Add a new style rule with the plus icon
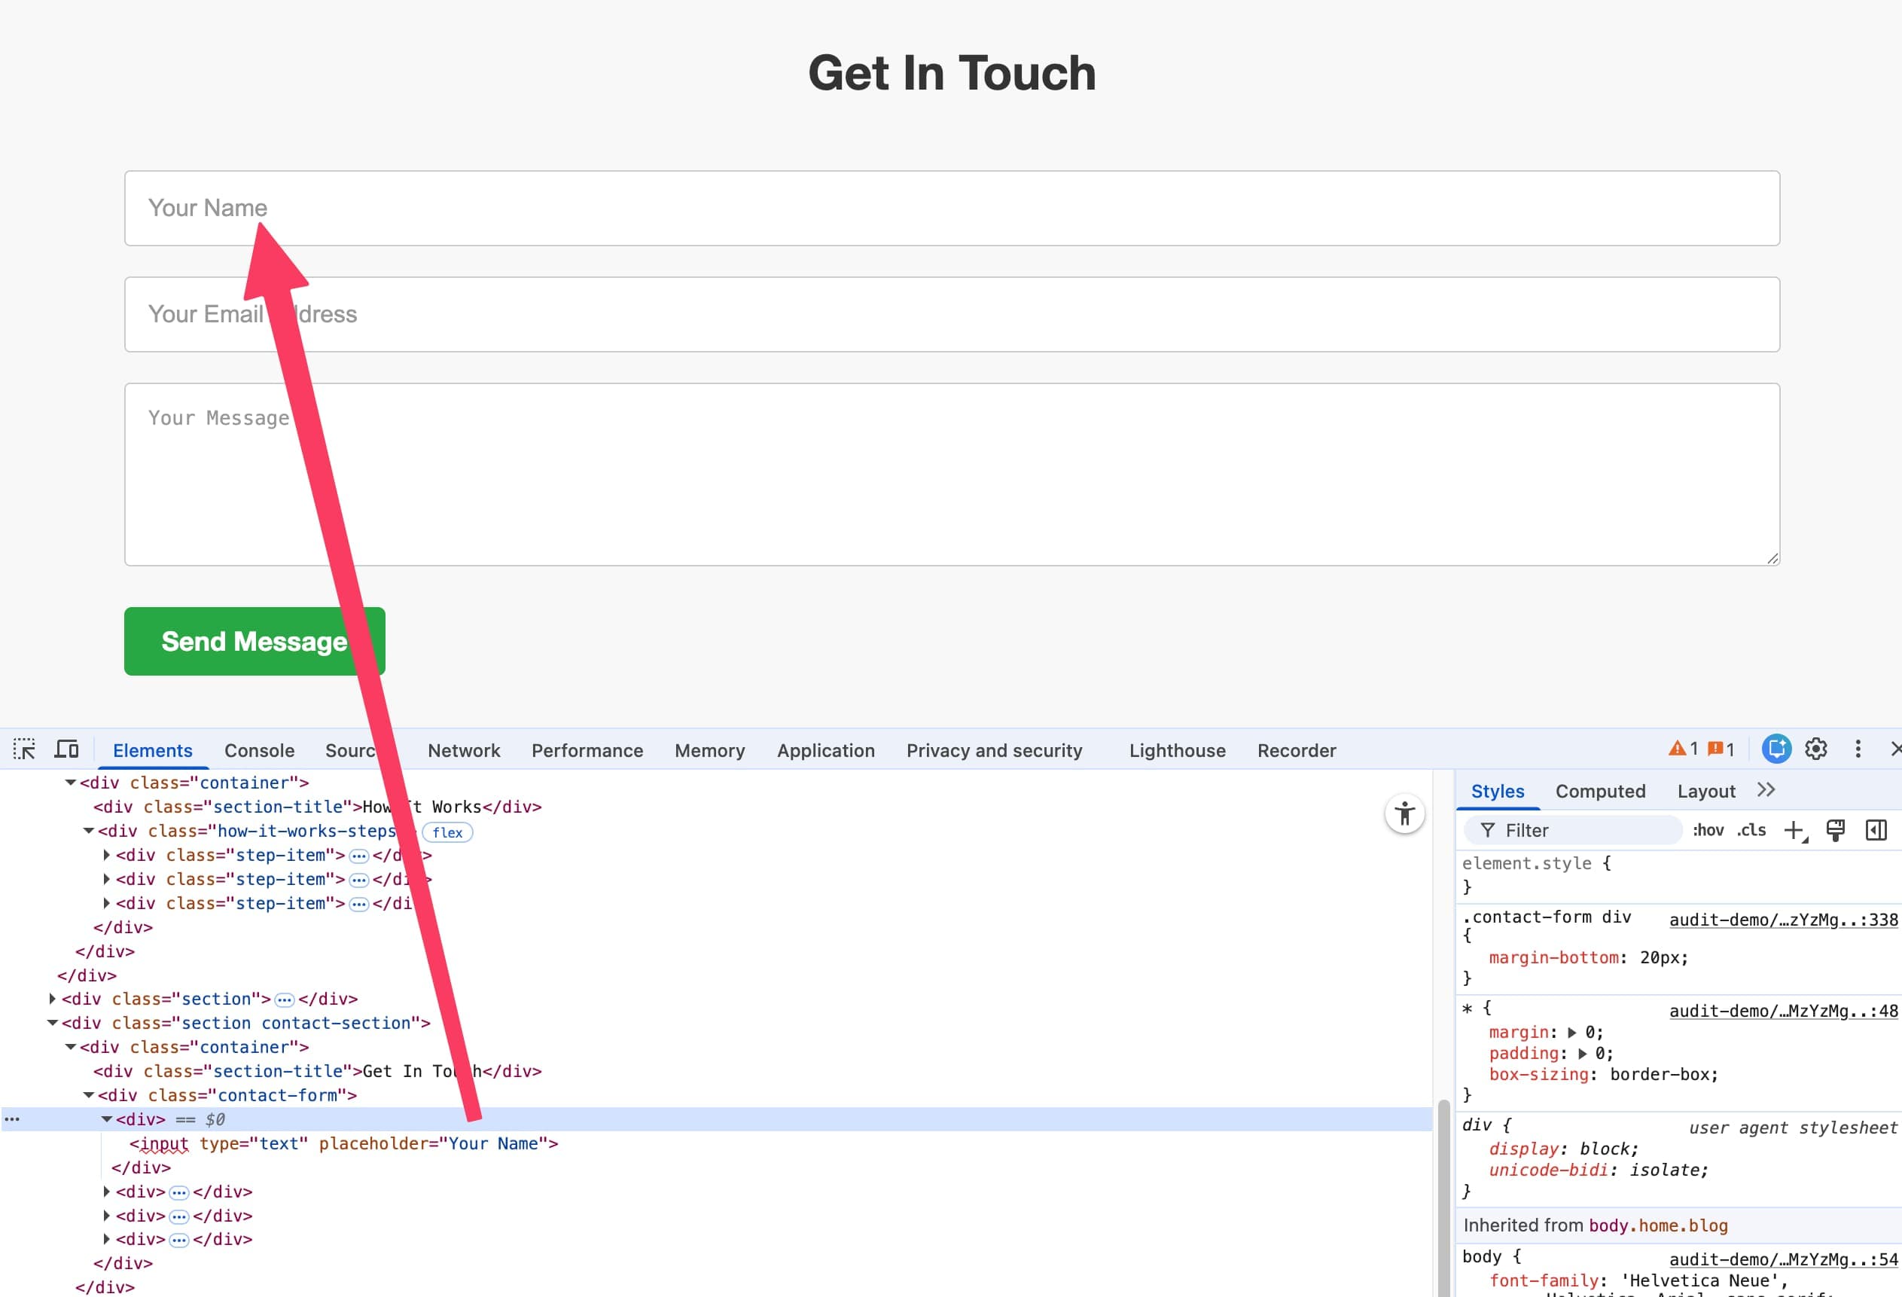Screen dimensions: 1902x1297 [x=1795, y=829]
